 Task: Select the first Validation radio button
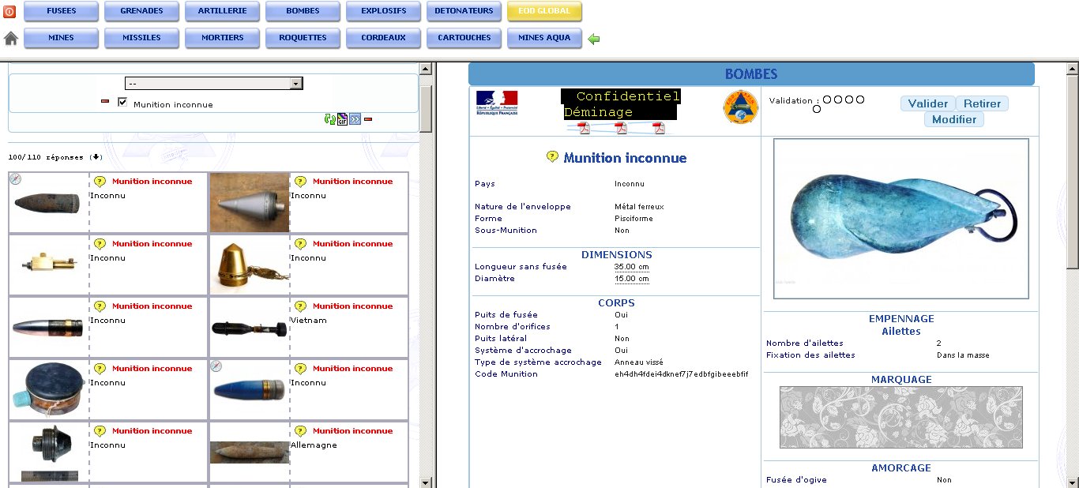coord(827,99)
